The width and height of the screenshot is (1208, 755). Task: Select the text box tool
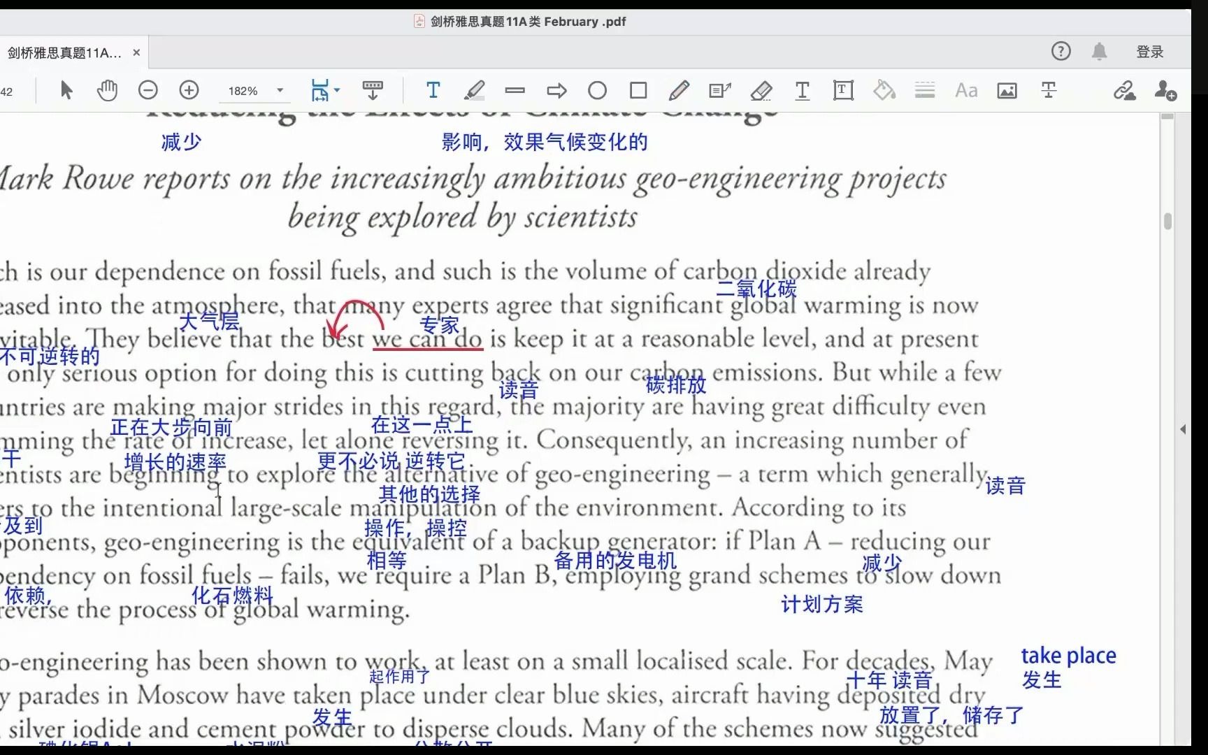click(x=843, y=90)
